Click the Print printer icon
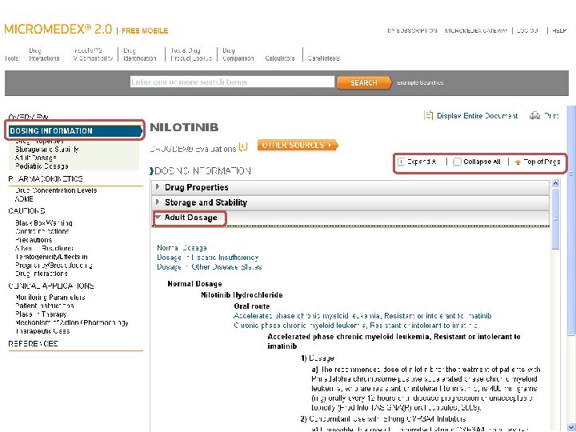Screen dimensions: 576x432 (534, 116)
